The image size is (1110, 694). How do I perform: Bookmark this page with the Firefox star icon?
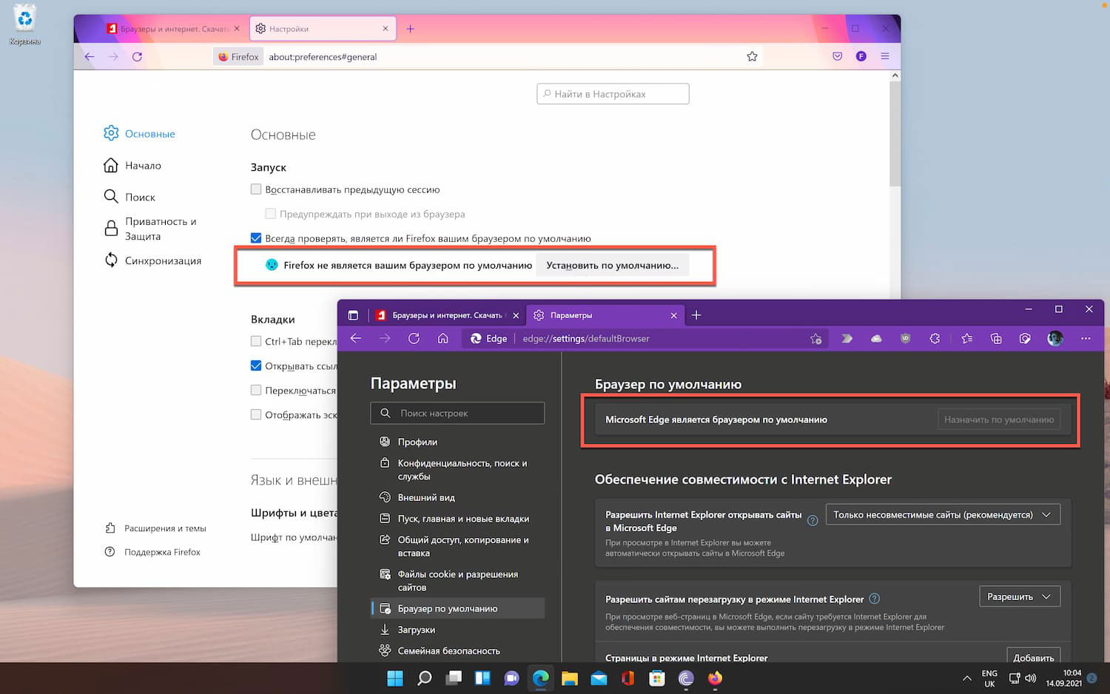click(x=752, y=56)
